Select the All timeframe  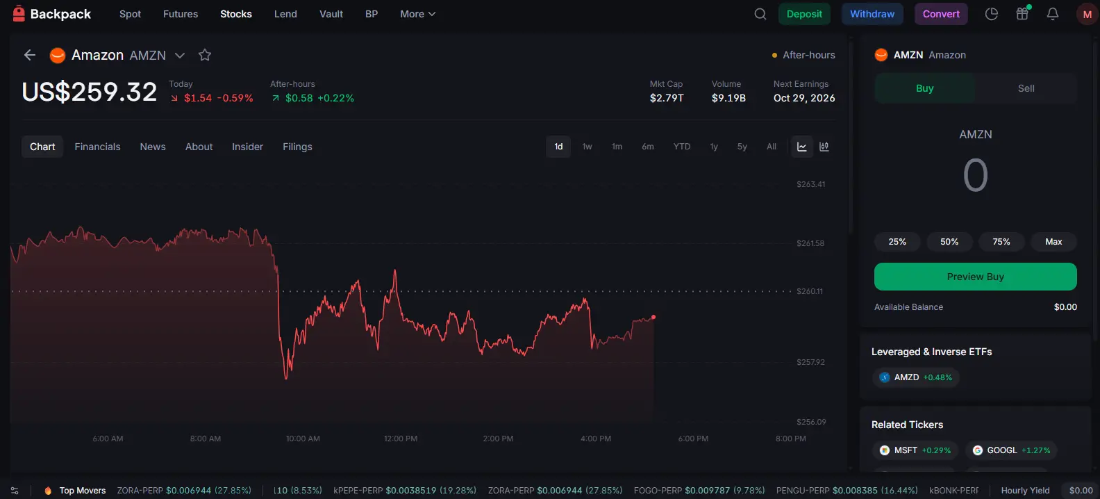772,147
